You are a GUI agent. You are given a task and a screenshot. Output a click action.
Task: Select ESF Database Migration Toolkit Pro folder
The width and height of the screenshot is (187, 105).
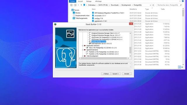[109, 13]
